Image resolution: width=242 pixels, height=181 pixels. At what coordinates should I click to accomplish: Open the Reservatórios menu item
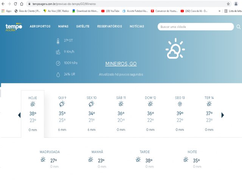109,26
